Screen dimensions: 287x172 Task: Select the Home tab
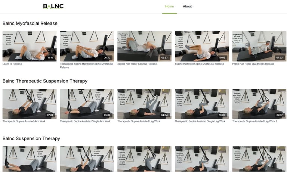pyautogui.click(x=169, y=6)
